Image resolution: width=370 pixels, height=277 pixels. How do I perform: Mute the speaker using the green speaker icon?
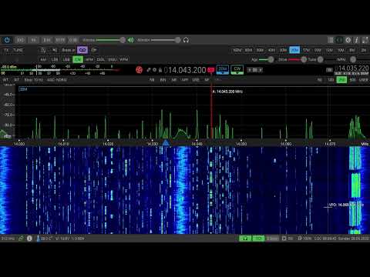click(x=131, y=40)
